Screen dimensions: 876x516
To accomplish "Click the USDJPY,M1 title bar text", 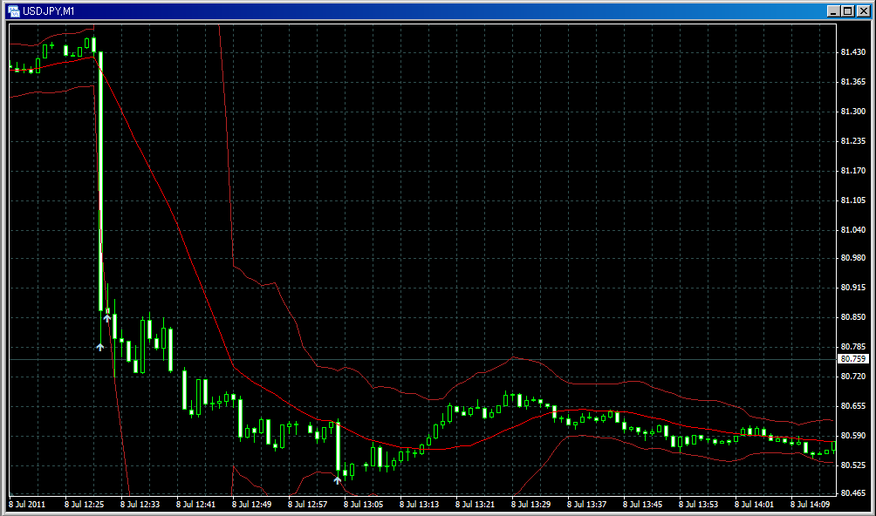I will [49, 10].
